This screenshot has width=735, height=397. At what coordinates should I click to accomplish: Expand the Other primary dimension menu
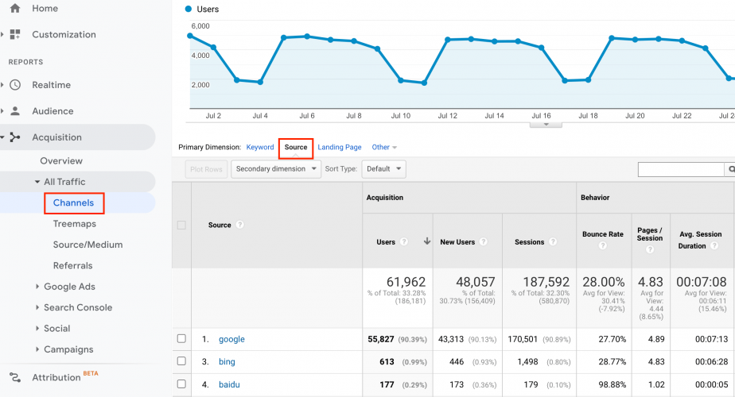click(x=384, y=147)
